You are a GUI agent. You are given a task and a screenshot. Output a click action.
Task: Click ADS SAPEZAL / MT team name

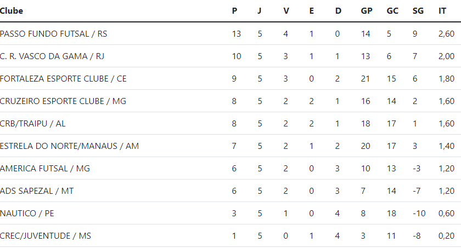tap(37, 191)
